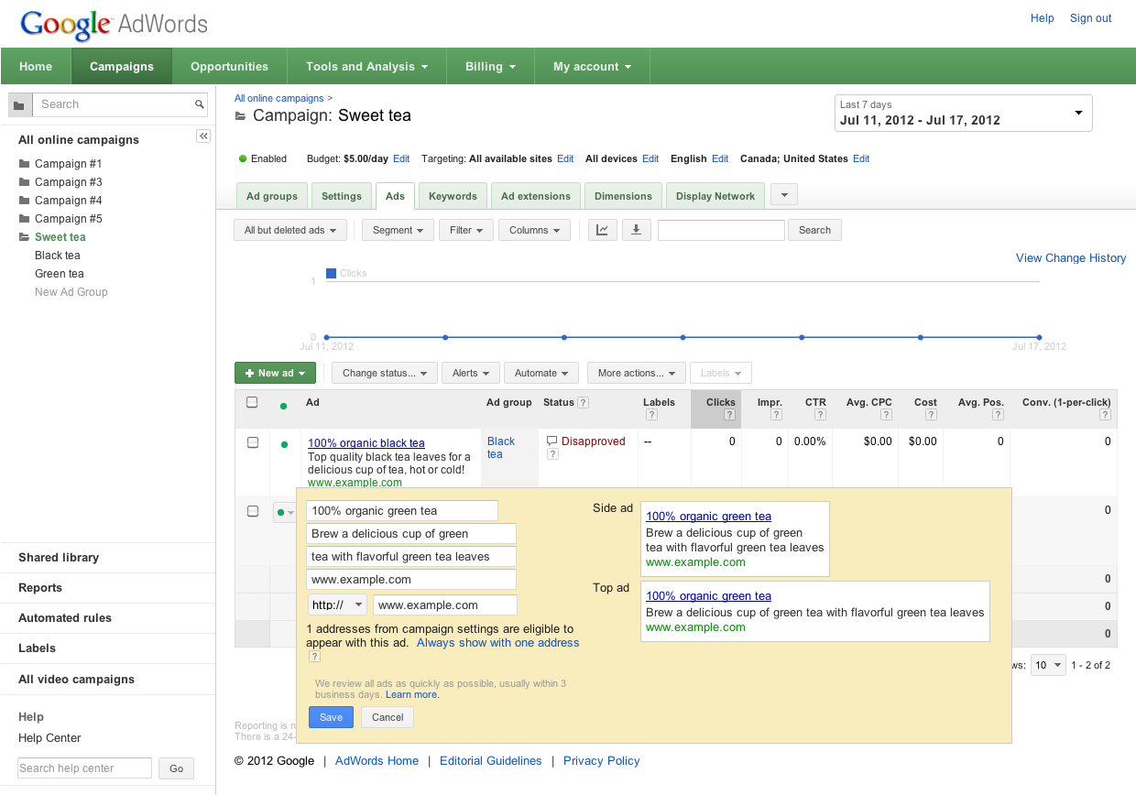This screenshot has height=795, width=1136.
Task: Open the Segment dropdown
Action: tap(398, 230)
